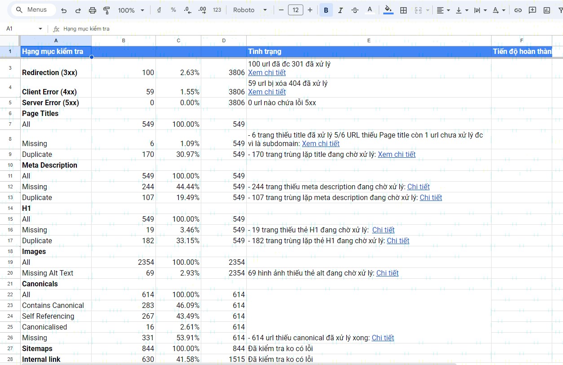Open the fill color picker

388,10
